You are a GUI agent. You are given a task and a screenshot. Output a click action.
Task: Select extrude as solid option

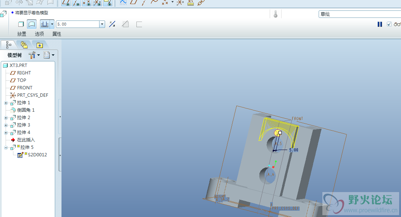click(21, 24)
